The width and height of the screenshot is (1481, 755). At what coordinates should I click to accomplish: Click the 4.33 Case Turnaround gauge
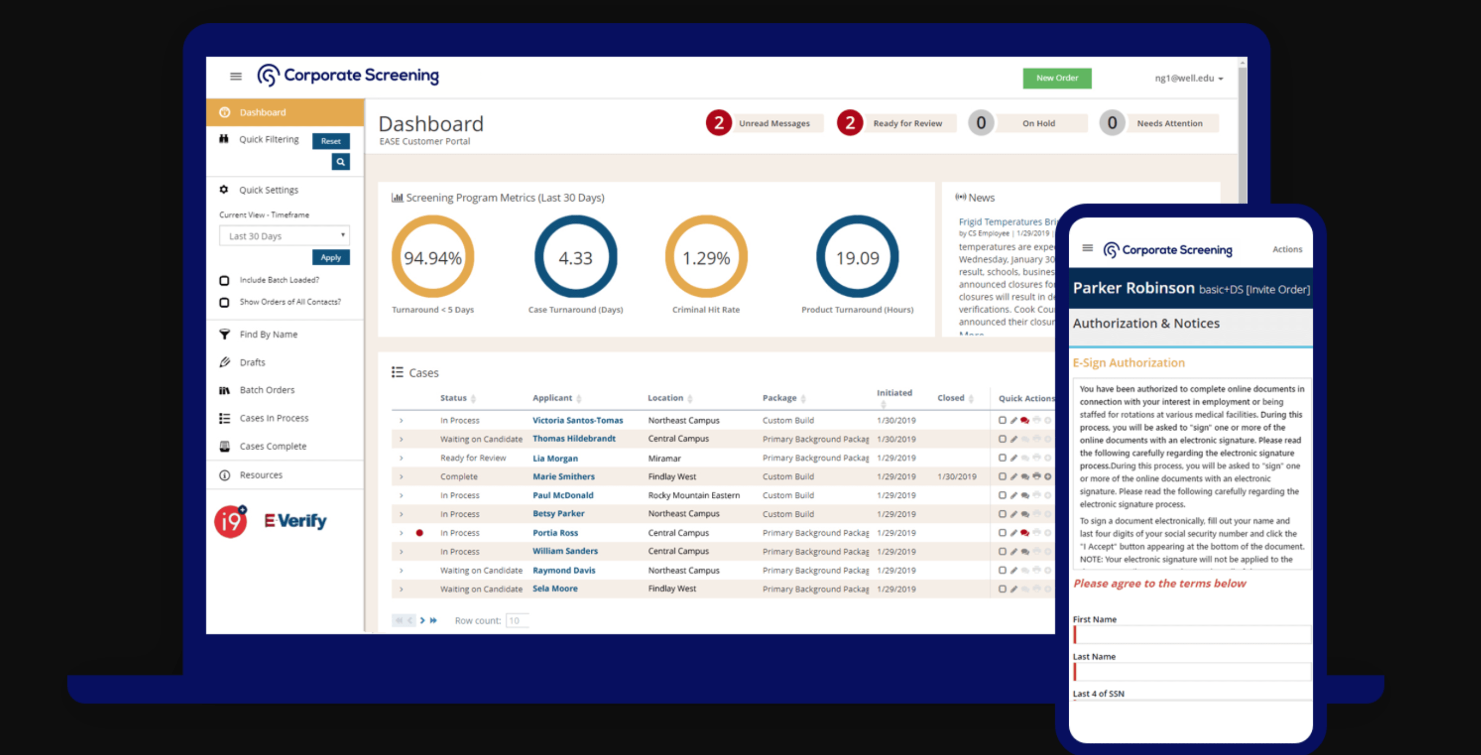(x=576, y=257)
